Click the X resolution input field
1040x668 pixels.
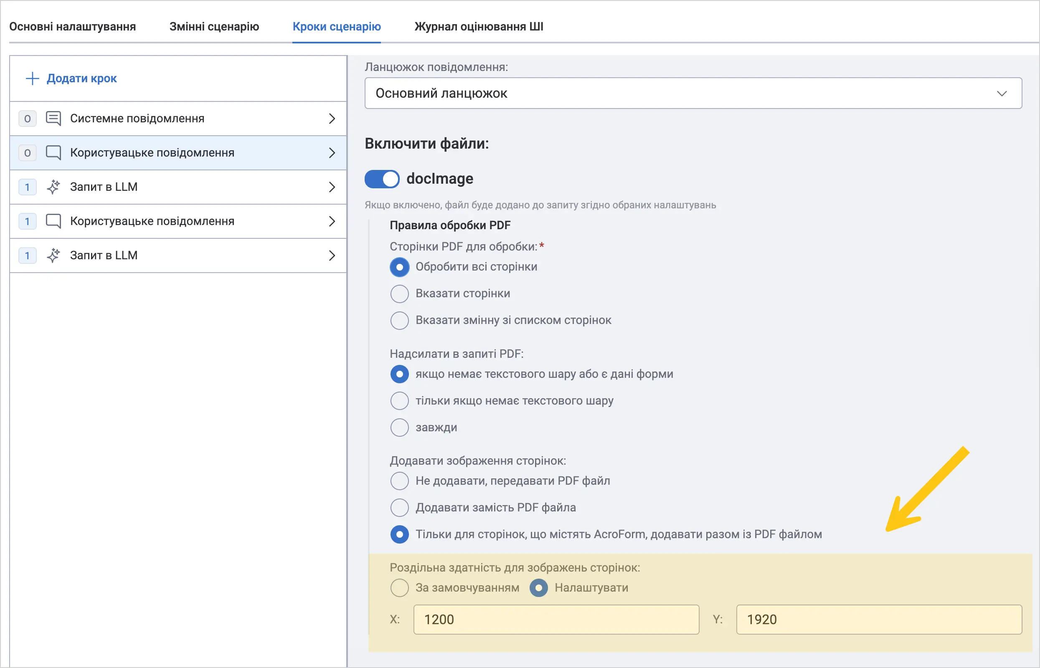point(556,620)
